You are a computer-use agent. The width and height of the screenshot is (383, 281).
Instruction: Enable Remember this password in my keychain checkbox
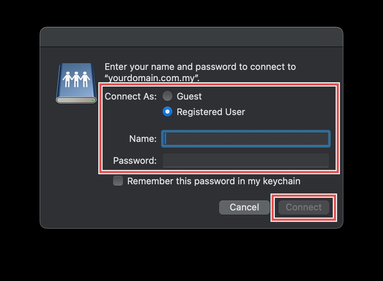[118, 181]
